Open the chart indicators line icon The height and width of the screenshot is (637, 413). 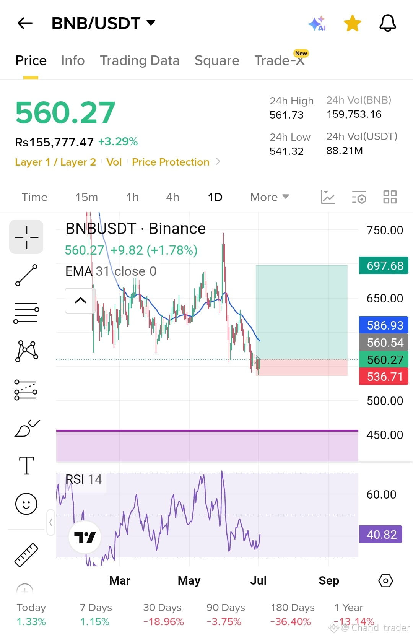point(328,197)
